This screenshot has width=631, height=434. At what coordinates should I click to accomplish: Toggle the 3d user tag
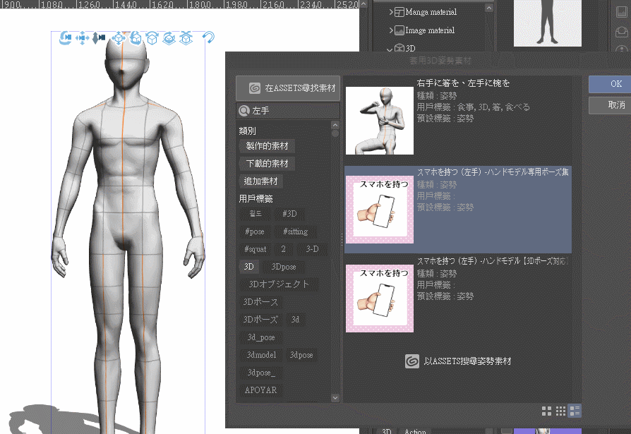[x=295, y=320]
